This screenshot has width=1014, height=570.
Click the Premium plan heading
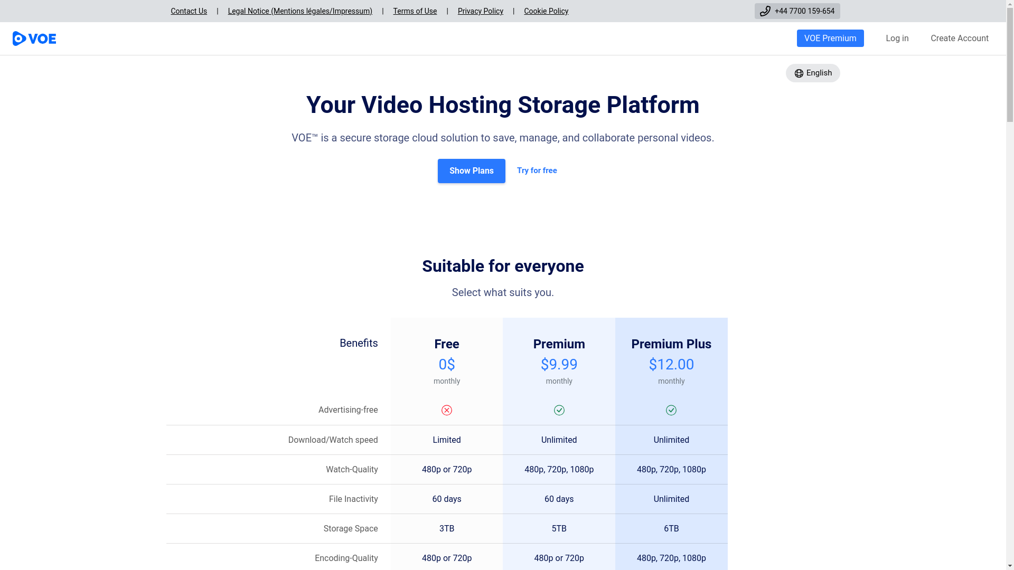[x=559, y=344]
